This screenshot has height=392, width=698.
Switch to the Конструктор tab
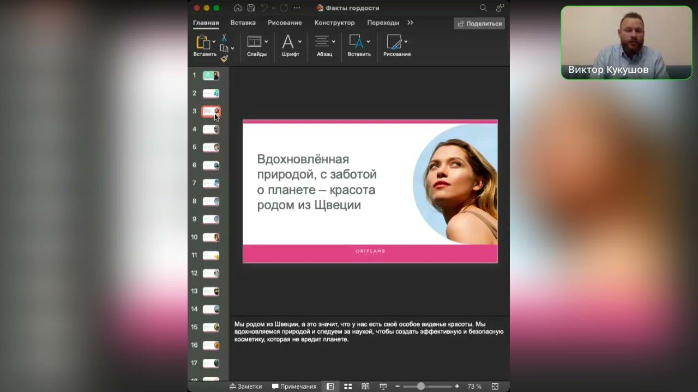335,23
